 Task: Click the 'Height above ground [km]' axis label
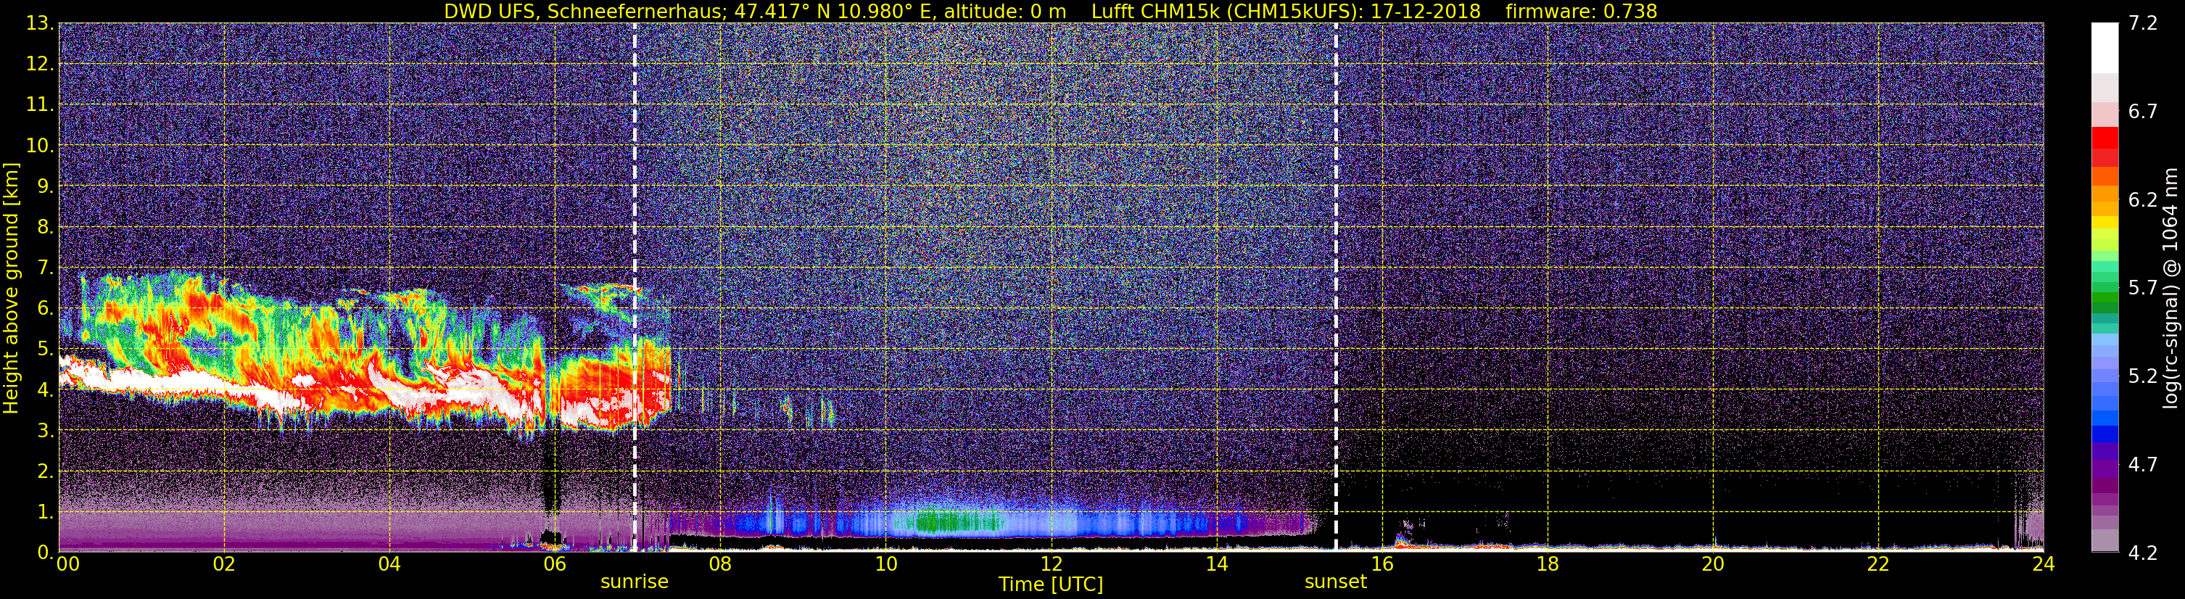[x=11, y=289]
